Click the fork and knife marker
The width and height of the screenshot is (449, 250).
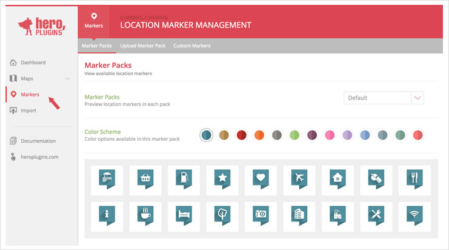[414, 179]
